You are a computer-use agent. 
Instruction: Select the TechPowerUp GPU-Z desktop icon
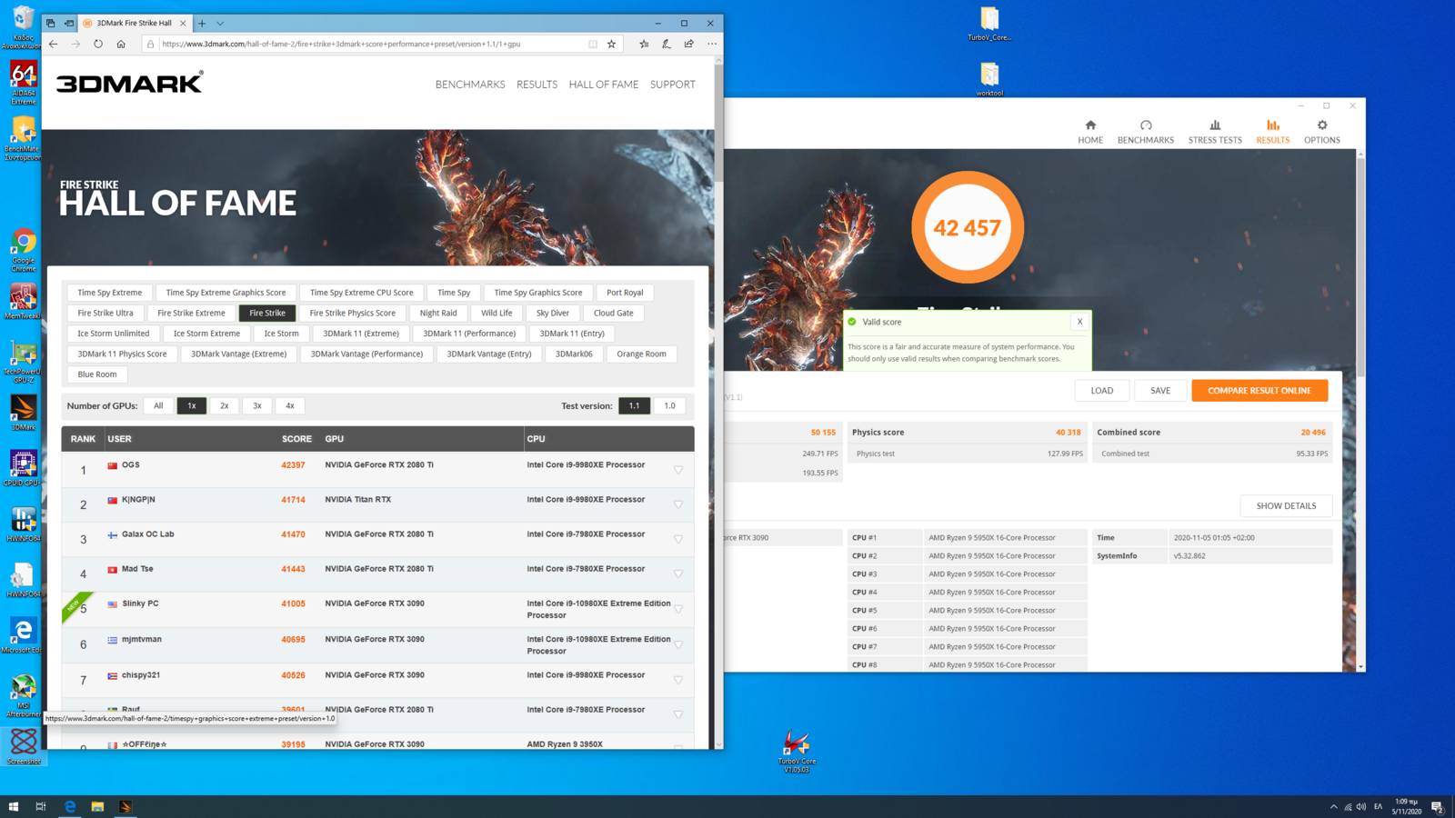tap(23, 363)
